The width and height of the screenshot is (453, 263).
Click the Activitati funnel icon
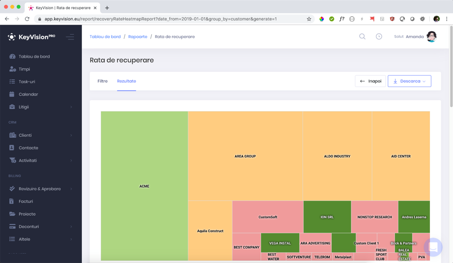[12, 160]
